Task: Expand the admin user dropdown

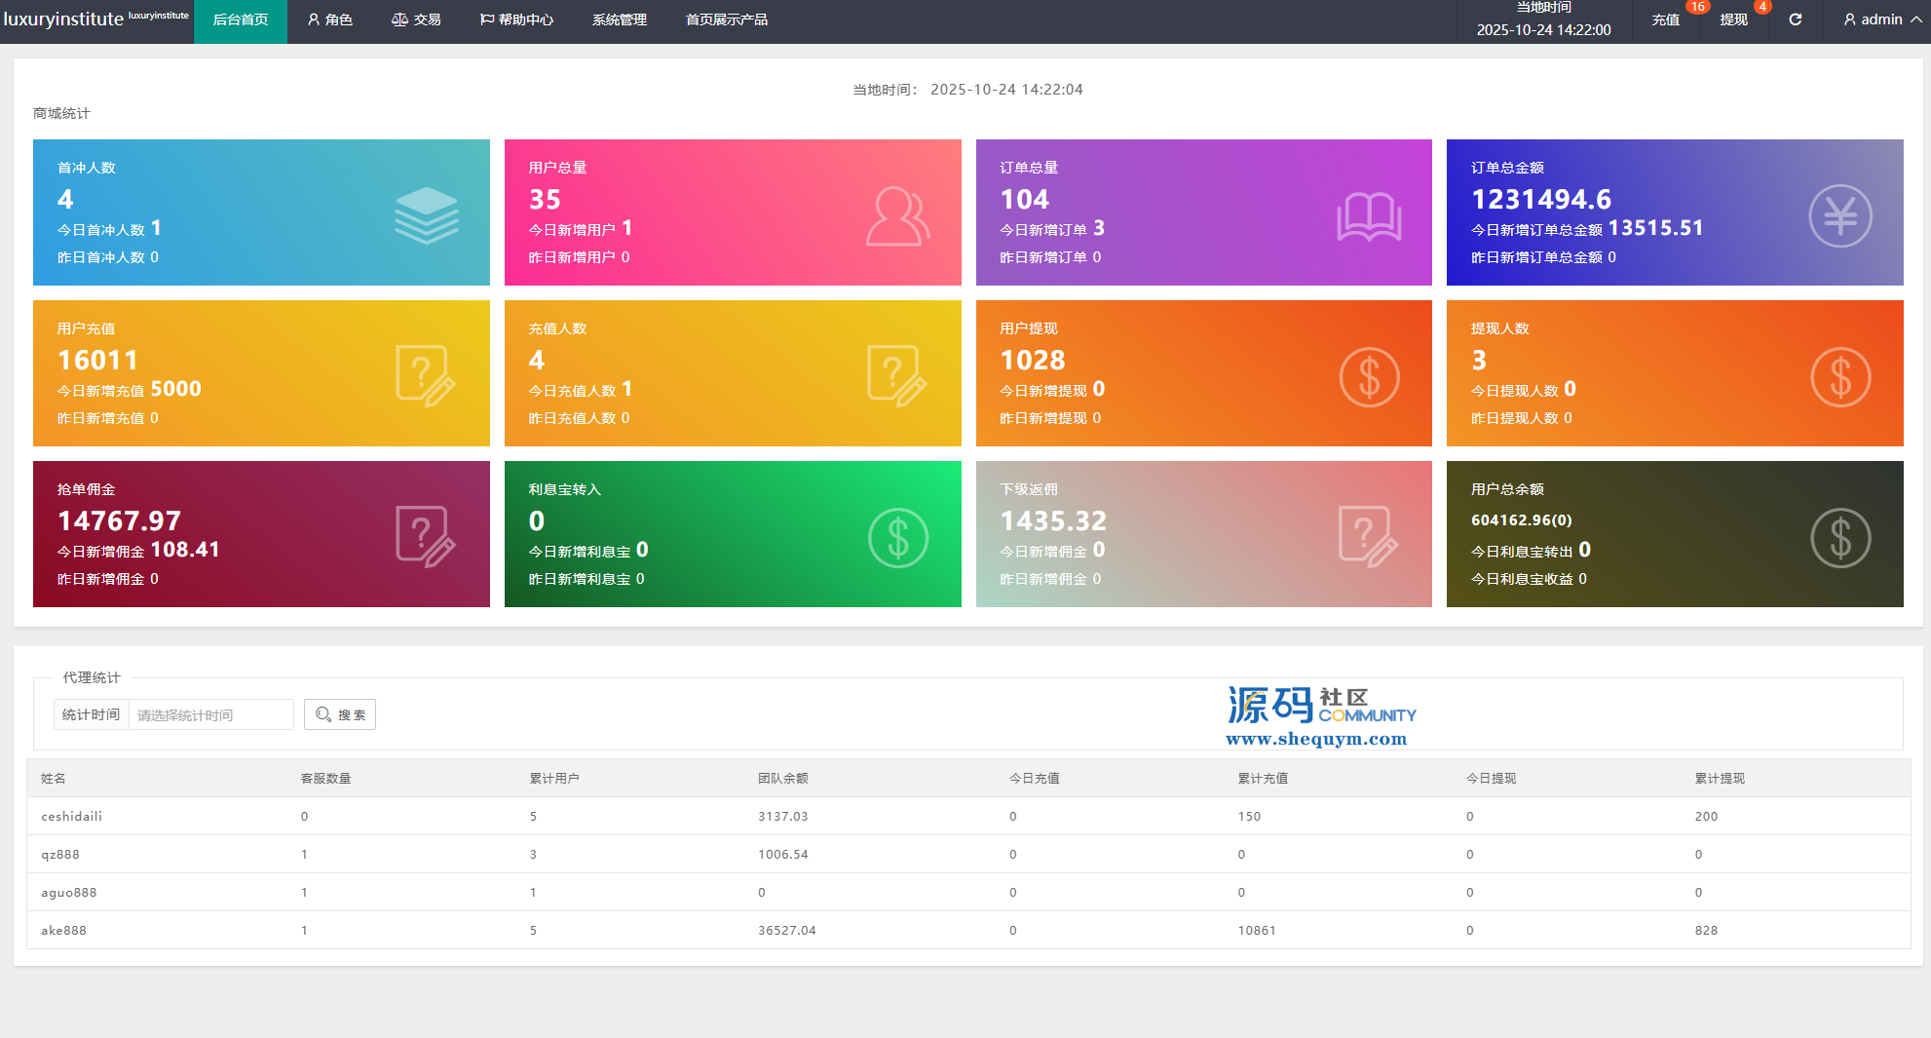Action: (x=1882, y=19)
